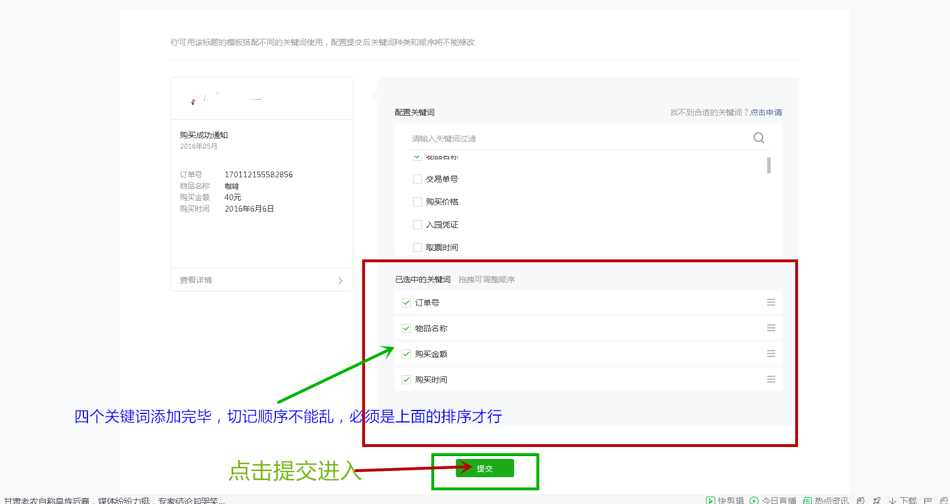Click the 2018年05月 date under the template title
The image size is (950, 504).
pyautogui.click(x=199, y=147)
